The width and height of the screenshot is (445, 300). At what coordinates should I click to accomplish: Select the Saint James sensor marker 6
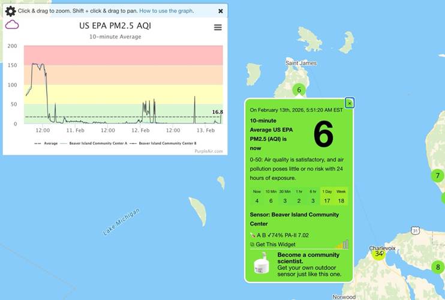click(299, 90)
